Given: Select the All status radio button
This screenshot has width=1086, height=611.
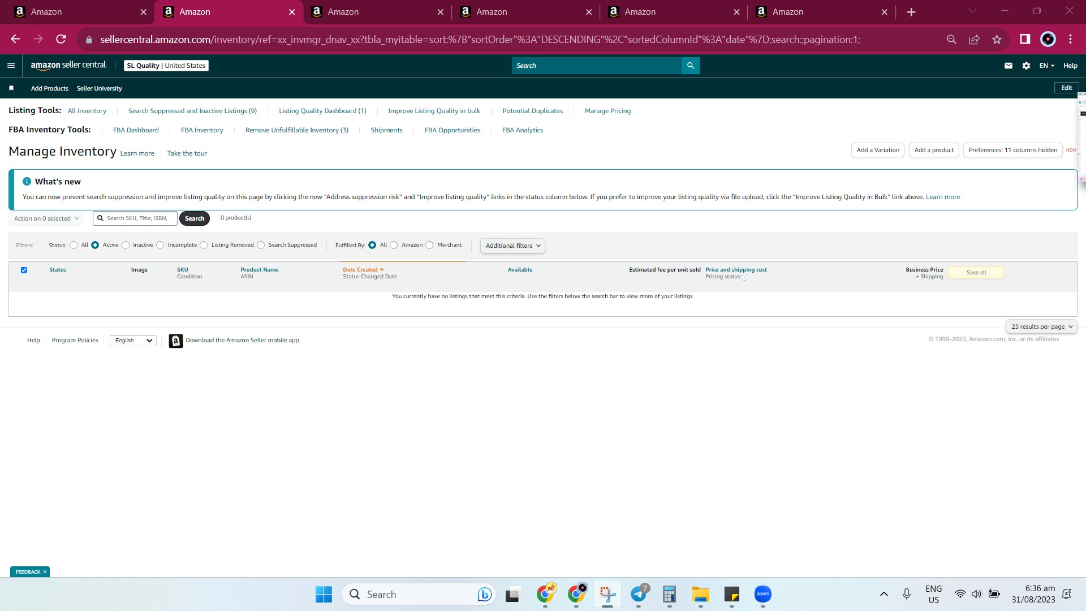Looking at the screenshot, I should pyautogui.click(x=74, y=246).
